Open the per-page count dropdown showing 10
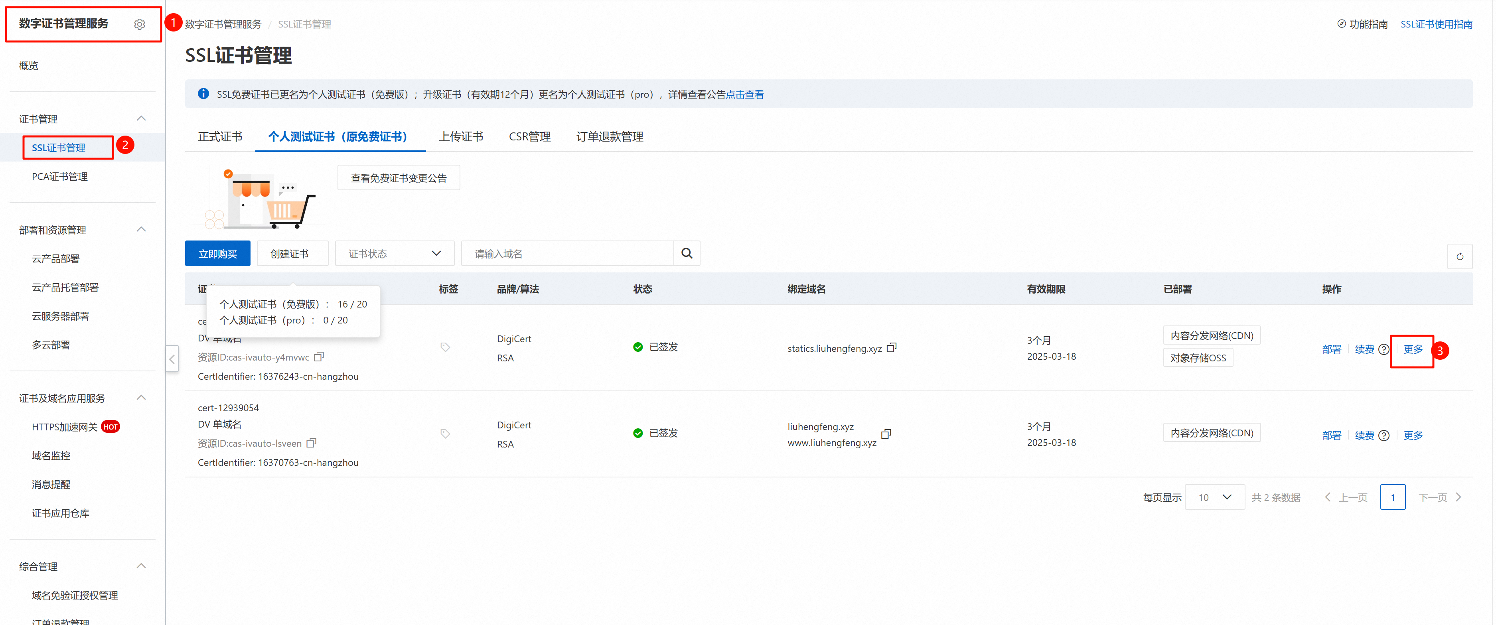The width and height of the screenshot is (1496, 625). [1214, 497]
